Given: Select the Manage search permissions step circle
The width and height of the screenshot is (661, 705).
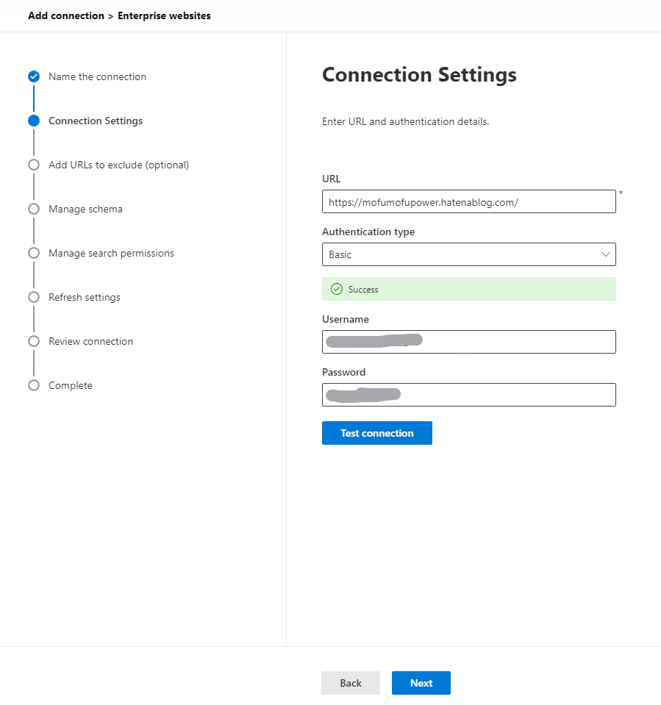Looking at the screenshot, I should click(x=34, y=253).
